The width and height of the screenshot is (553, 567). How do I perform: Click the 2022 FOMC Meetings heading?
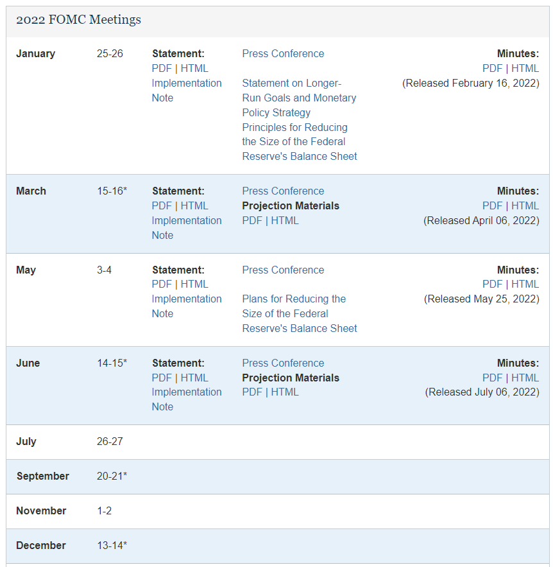coord(78,19)
